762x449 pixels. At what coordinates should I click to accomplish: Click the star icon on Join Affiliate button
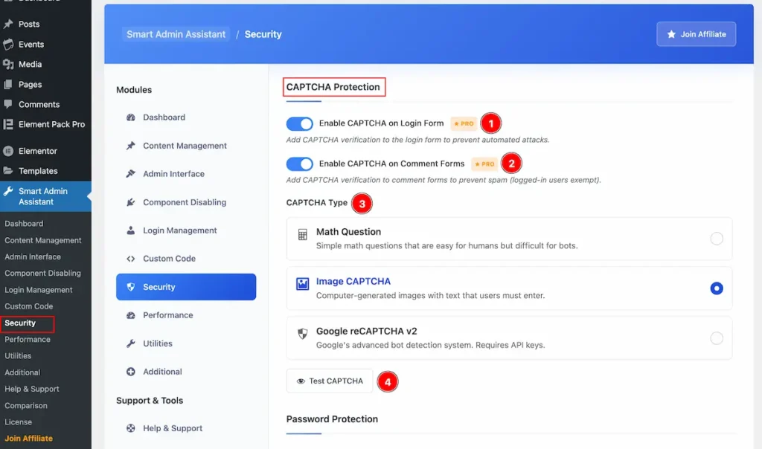tap(671, 34)
